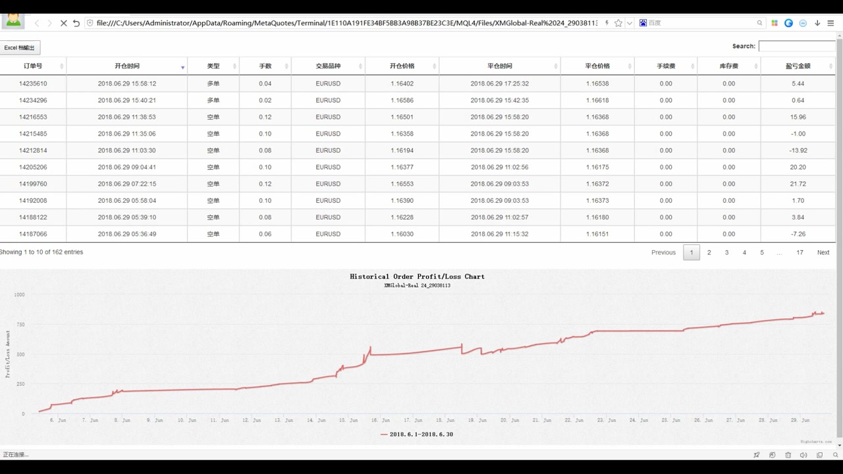The image size is (843, 474).
Task: Open the multi-window icon in status bar
Action: click(819, 455)
